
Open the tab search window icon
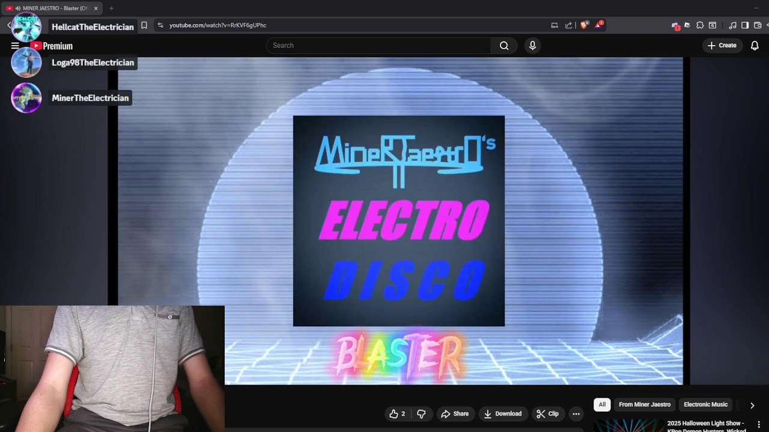tap(713, 25)
